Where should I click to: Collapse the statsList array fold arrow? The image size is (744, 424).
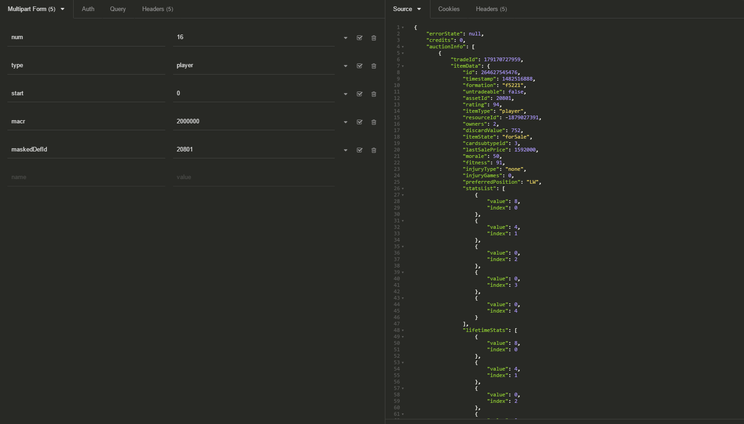click(403, 189)
